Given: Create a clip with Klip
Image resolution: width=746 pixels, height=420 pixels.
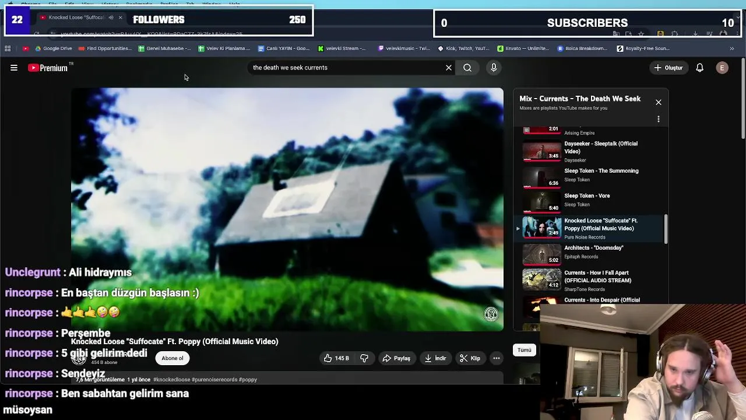Looking at the screenshot, I should (x=470, y=358).
